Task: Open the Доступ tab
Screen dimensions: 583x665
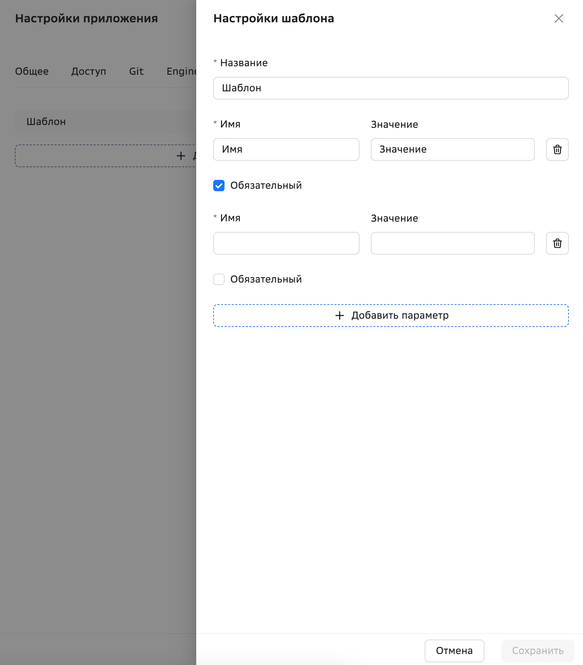Action: (89, 72)
